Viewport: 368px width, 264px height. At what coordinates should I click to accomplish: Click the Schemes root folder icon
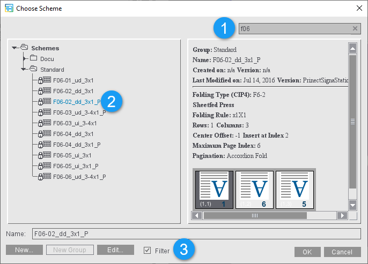(24, 48)
